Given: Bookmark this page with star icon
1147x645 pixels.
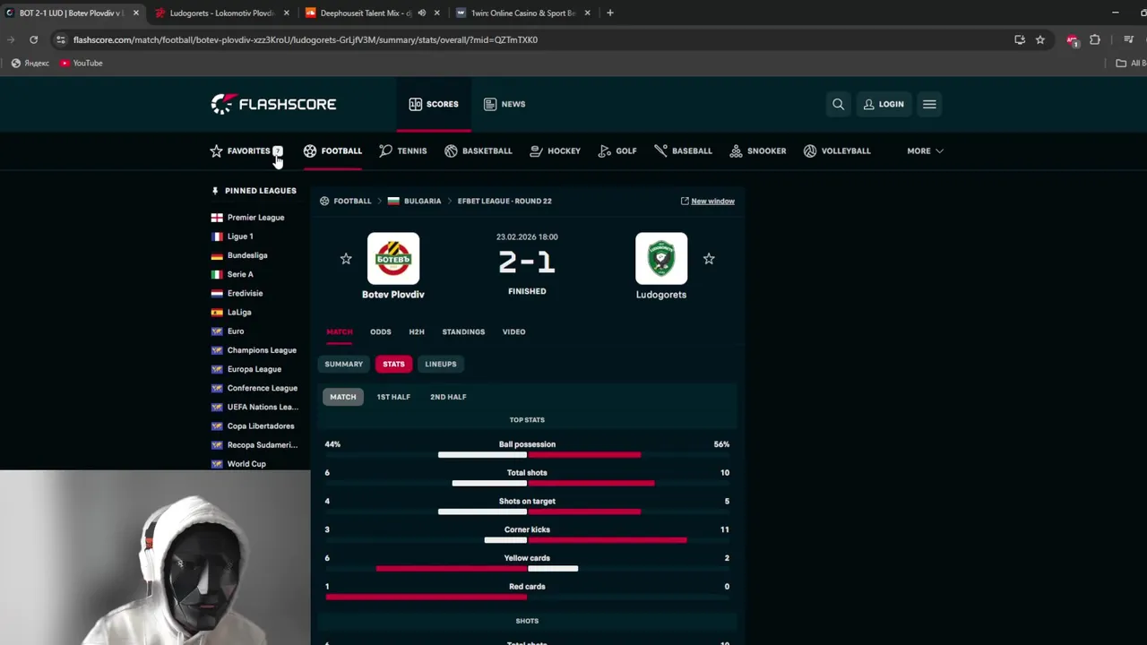Looking at the screenshot, I should pos(1040,39).
